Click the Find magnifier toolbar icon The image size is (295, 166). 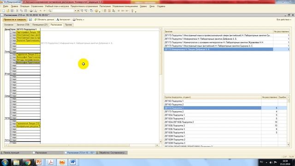click(x=50, y=11)
